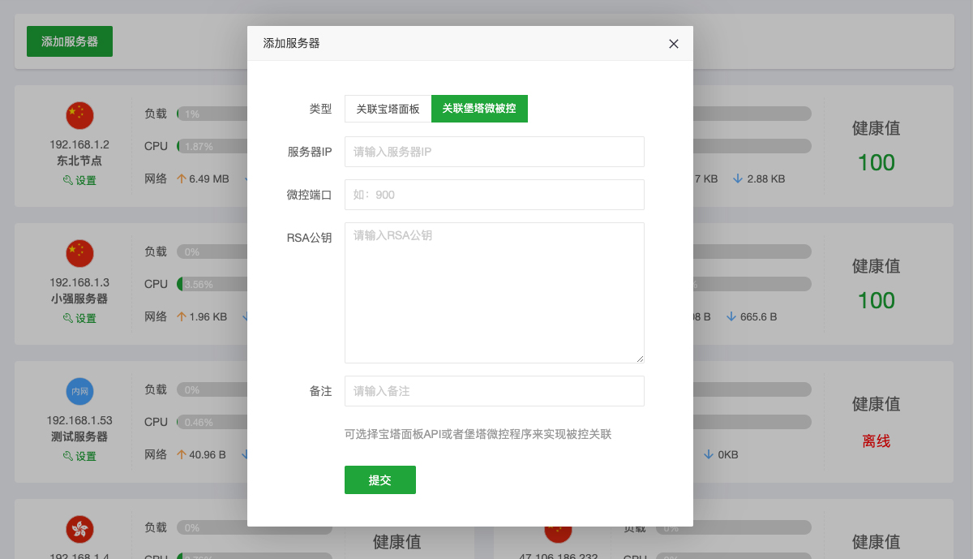Image resolution: width=973 pixels, height=559 pixels.
Task: Click the RSA公钥 textarea resize handle
Action: (640, 359)
